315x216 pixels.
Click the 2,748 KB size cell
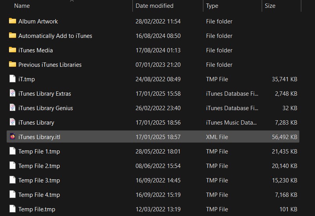pyautogui.click(x=286, y=94)
